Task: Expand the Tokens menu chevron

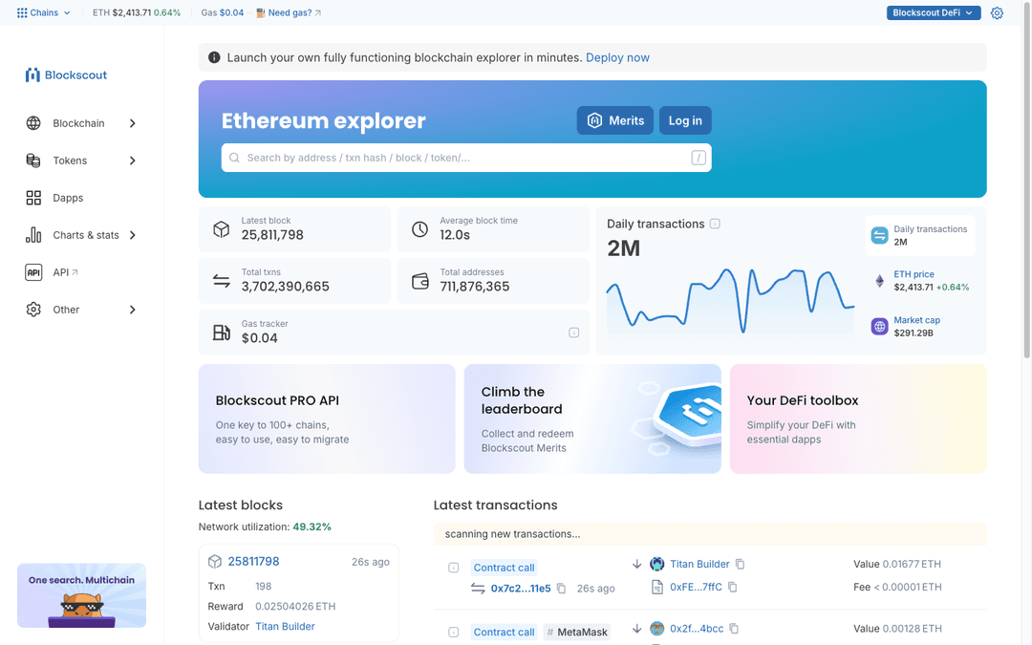Action: pyautogui.click(x=132, y=161)
